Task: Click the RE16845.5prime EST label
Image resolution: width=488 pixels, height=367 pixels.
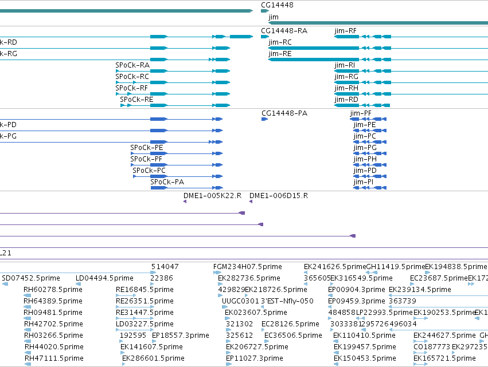Action: (145, 290)
